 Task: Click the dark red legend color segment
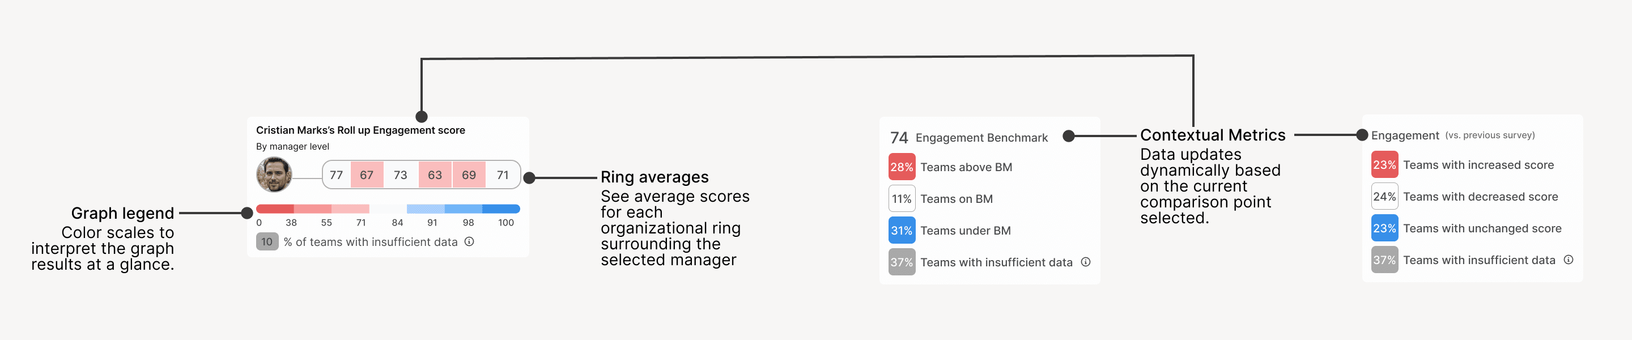point(275,209)
